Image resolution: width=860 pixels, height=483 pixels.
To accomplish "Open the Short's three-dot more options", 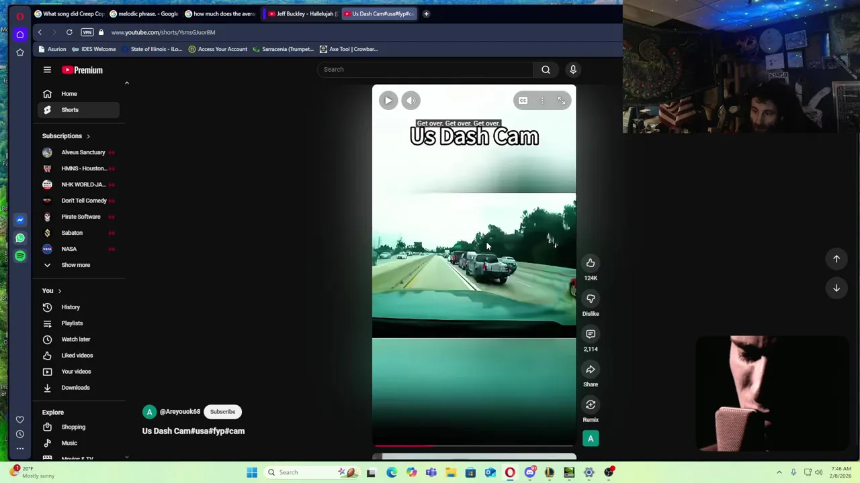I will click(542, 101).
